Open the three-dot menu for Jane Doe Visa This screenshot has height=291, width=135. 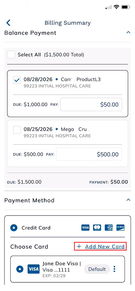pyautogui.click(x=114, y=269)
